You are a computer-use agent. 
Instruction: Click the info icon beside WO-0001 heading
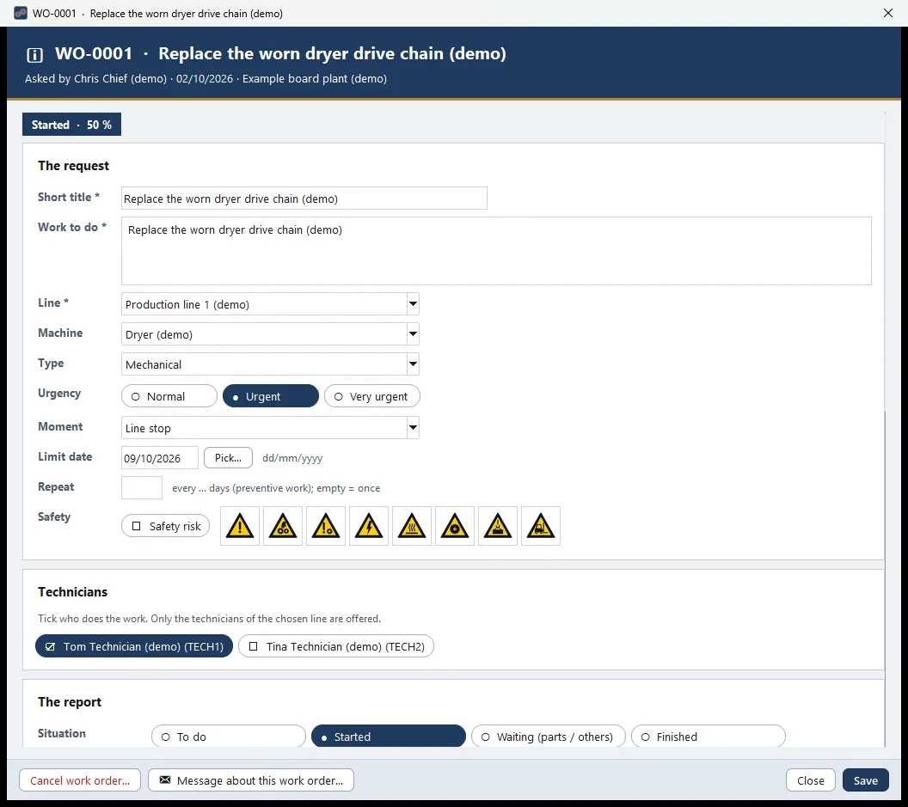point(34,55)
